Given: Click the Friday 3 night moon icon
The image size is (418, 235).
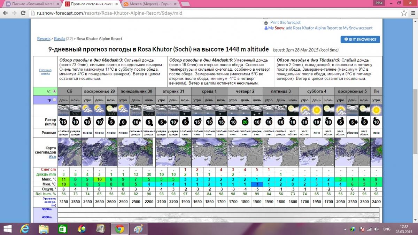Looking at the screenshot, I should 293,110.
